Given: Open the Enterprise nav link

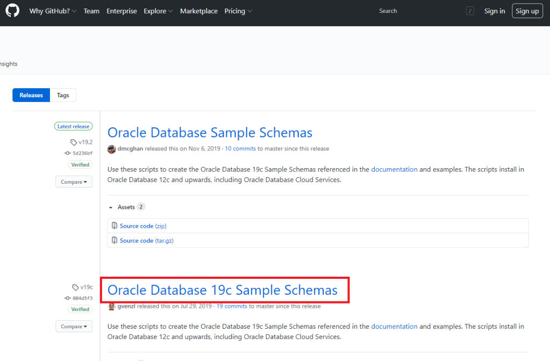Looking at the screenshot, I should point(122,11).
